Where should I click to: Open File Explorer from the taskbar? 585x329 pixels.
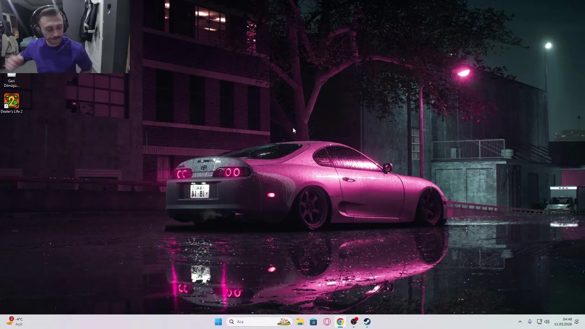click(300, 322)
